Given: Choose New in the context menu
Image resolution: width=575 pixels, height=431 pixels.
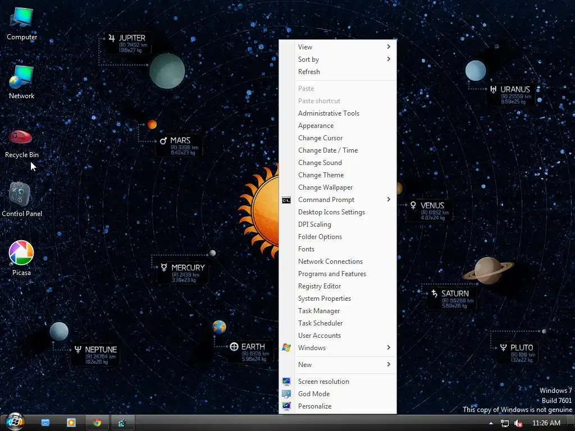Looking at the screenshot, I should (337, 365).
